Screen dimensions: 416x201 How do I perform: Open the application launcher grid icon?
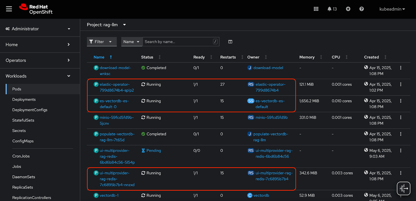[x=316, y=9]
